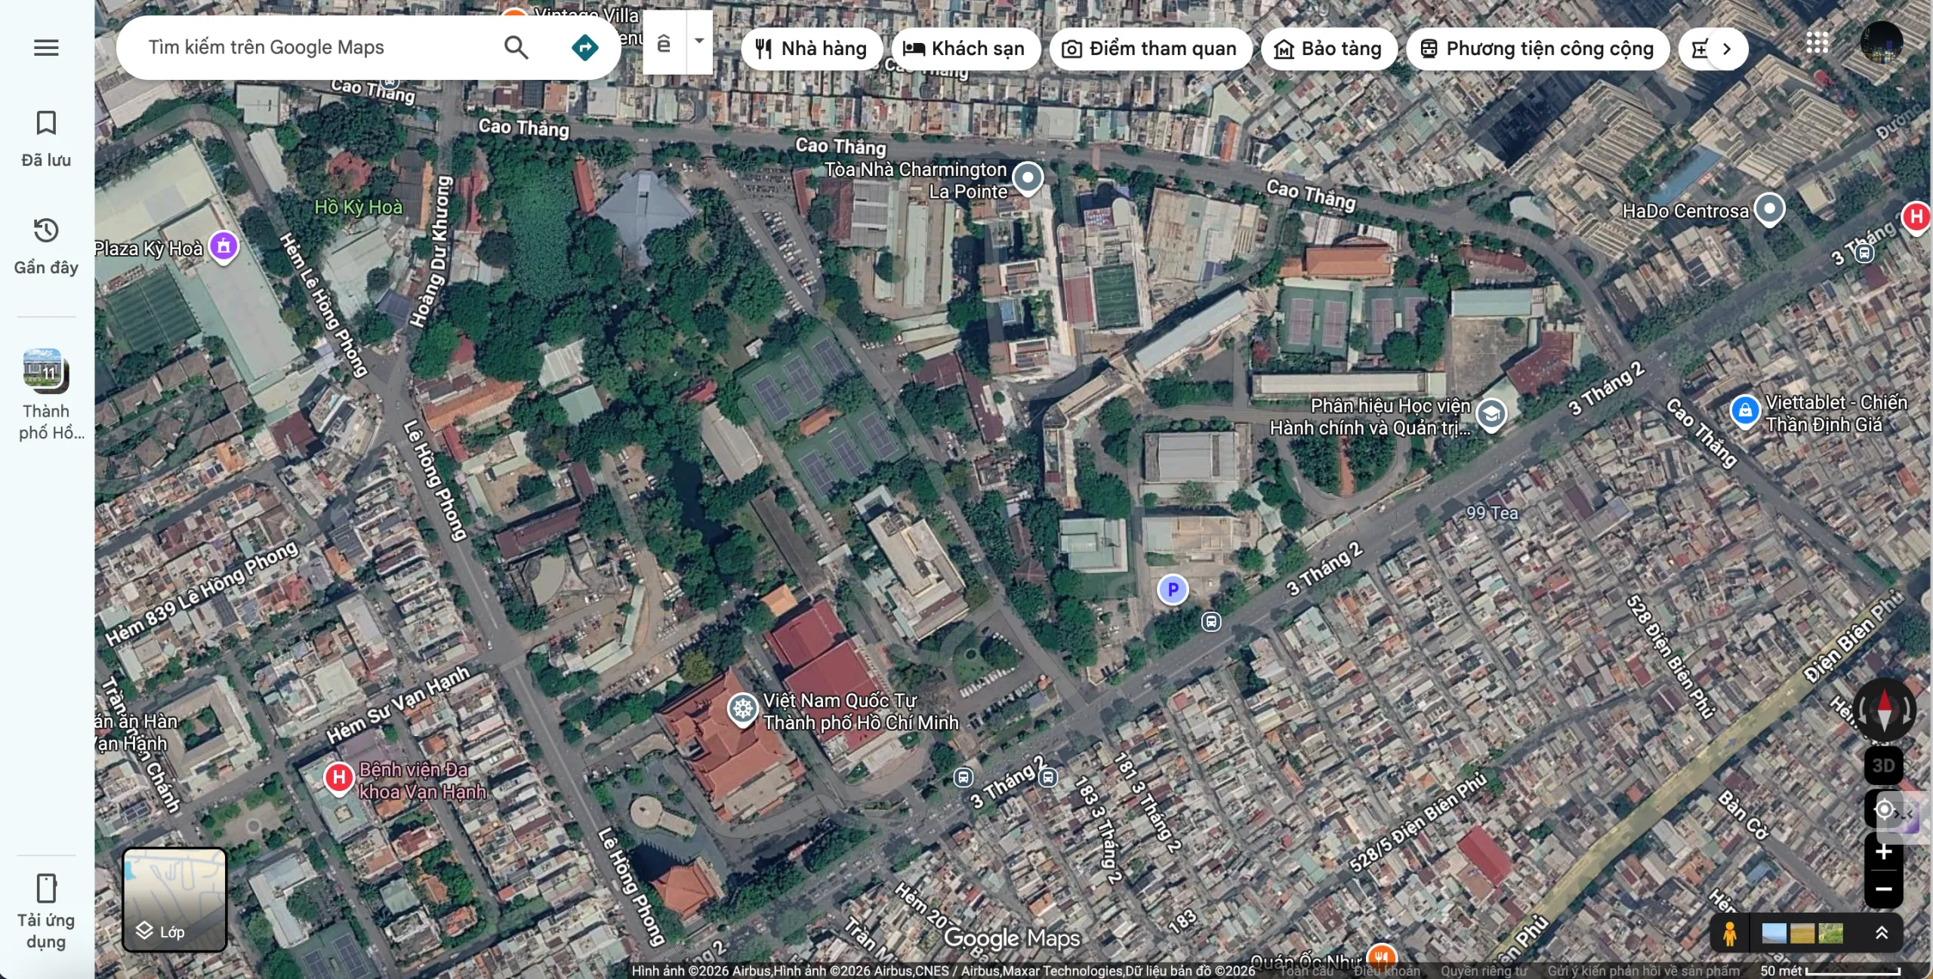Filter by Khách sạn hotels
Screen dimensions: 1933x979
[965, 49]
